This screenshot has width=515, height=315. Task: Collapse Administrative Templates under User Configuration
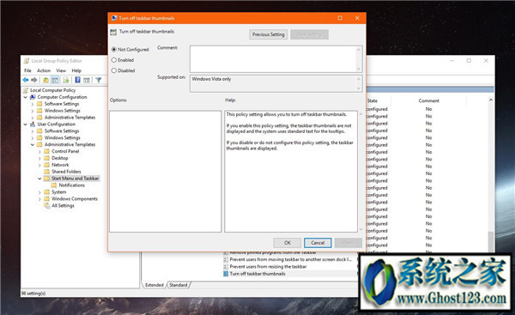click(33, 144)
